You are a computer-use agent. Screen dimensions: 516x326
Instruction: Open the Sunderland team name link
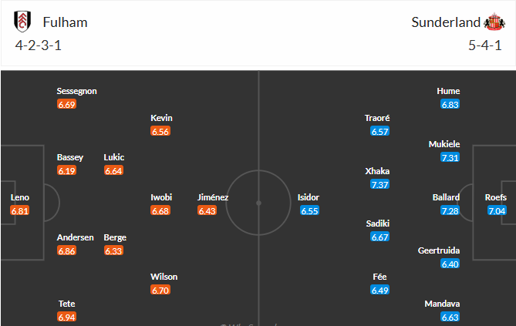point(445,22)
